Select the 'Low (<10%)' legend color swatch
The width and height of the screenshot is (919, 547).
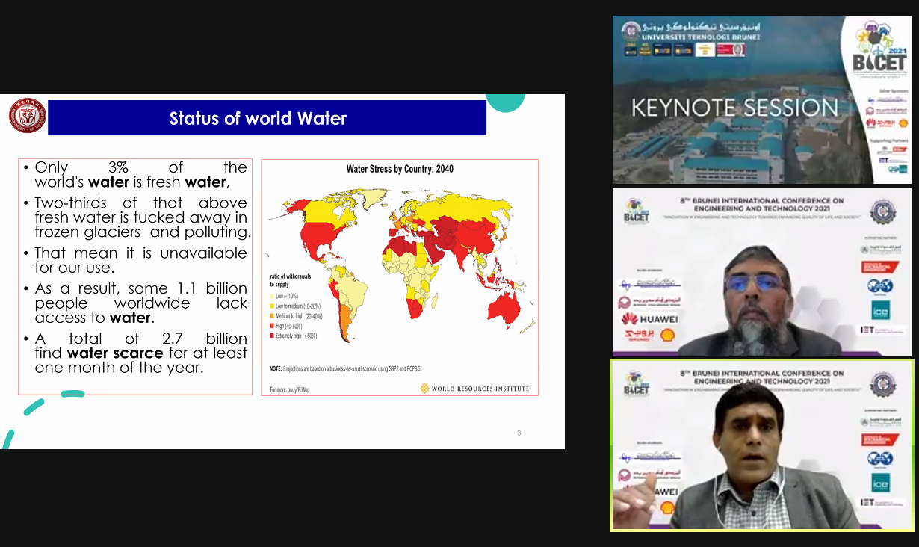coord(273,297)
